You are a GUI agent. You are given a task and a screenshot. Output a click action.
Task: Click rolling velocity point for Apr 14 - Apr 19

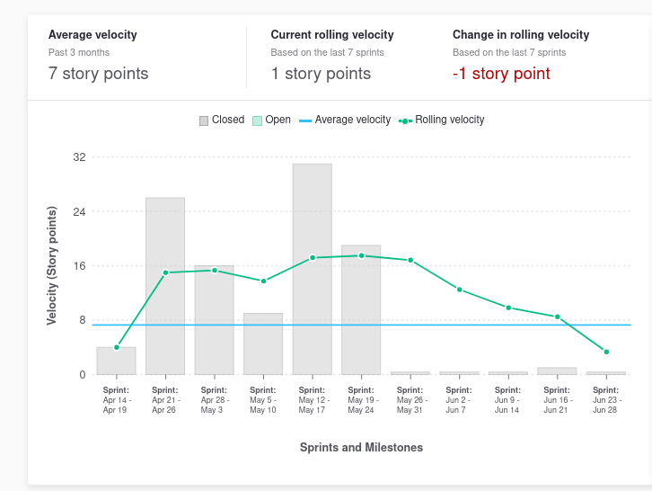click(x=117, y=347)
